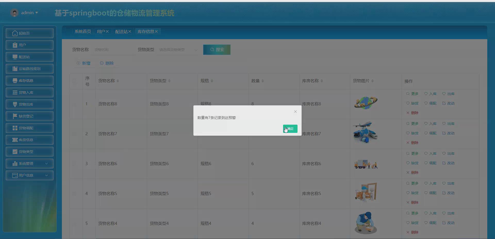Click the 库房信息 sidebar icon
495x239 pixels.
15,140
